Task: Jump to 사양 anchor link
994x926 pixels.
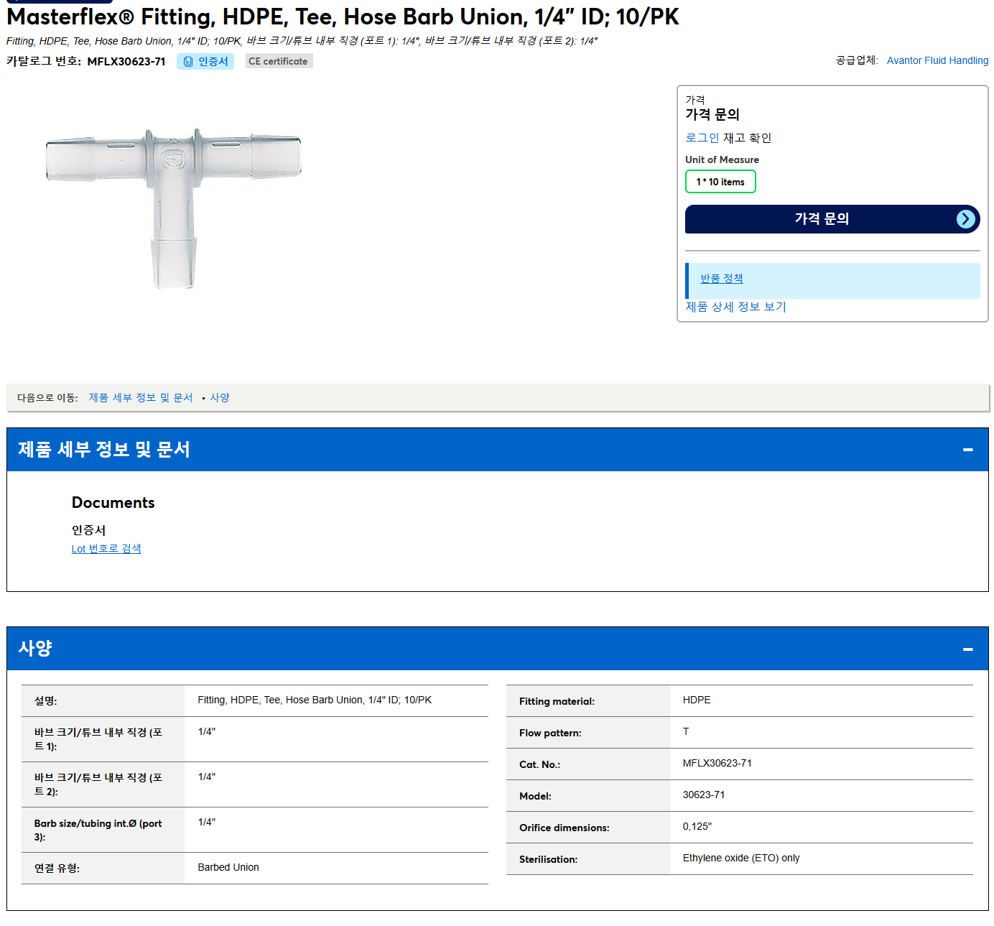Action: pyautogui.click(x=220, y=397)
